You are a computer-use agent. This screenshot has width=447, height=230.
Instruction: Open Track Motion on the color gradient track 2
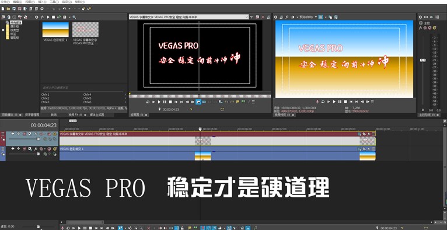(30, 148)
